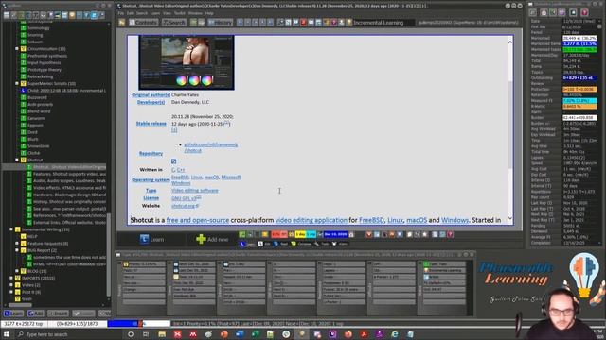Select the Snowclone tree item
The height and width of the screenshot is (340, 606).
38,146
